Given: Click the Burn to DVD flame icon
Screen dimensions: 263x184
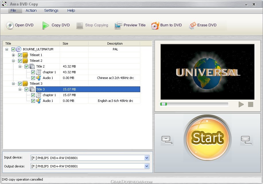Looking at the screenshot, I should click(x=155, y=25).
